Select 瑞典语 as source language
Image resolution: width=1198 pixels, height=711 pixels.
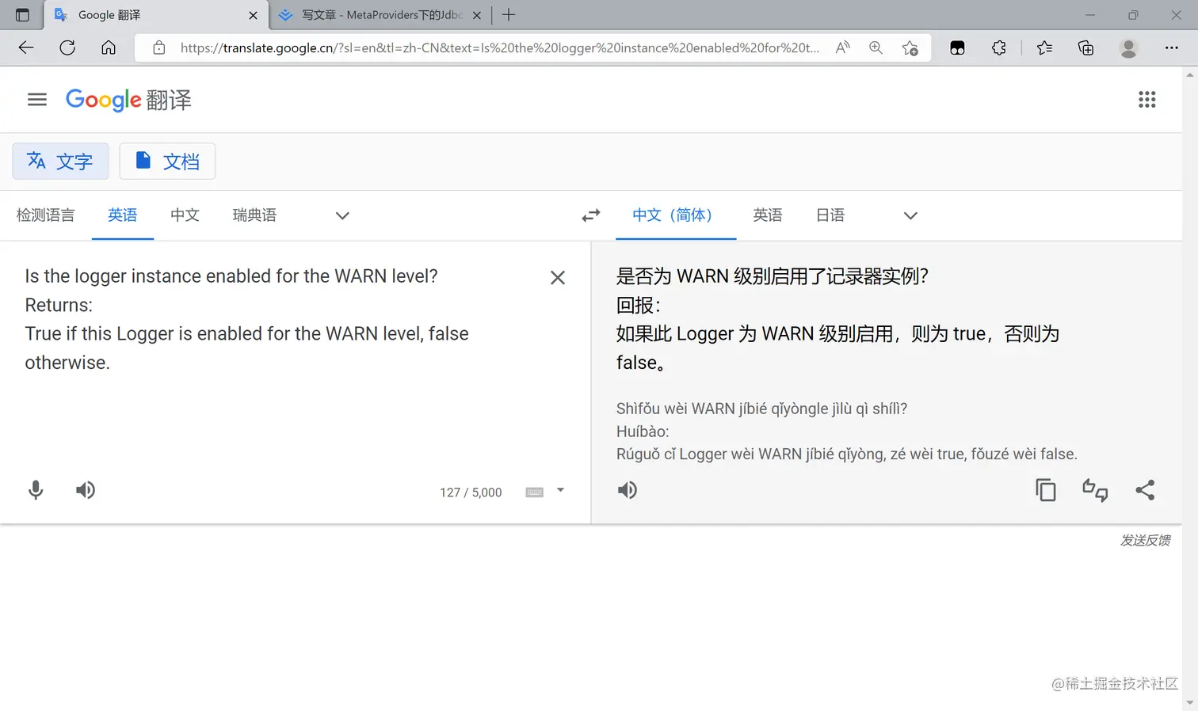(x=254, y=215)
